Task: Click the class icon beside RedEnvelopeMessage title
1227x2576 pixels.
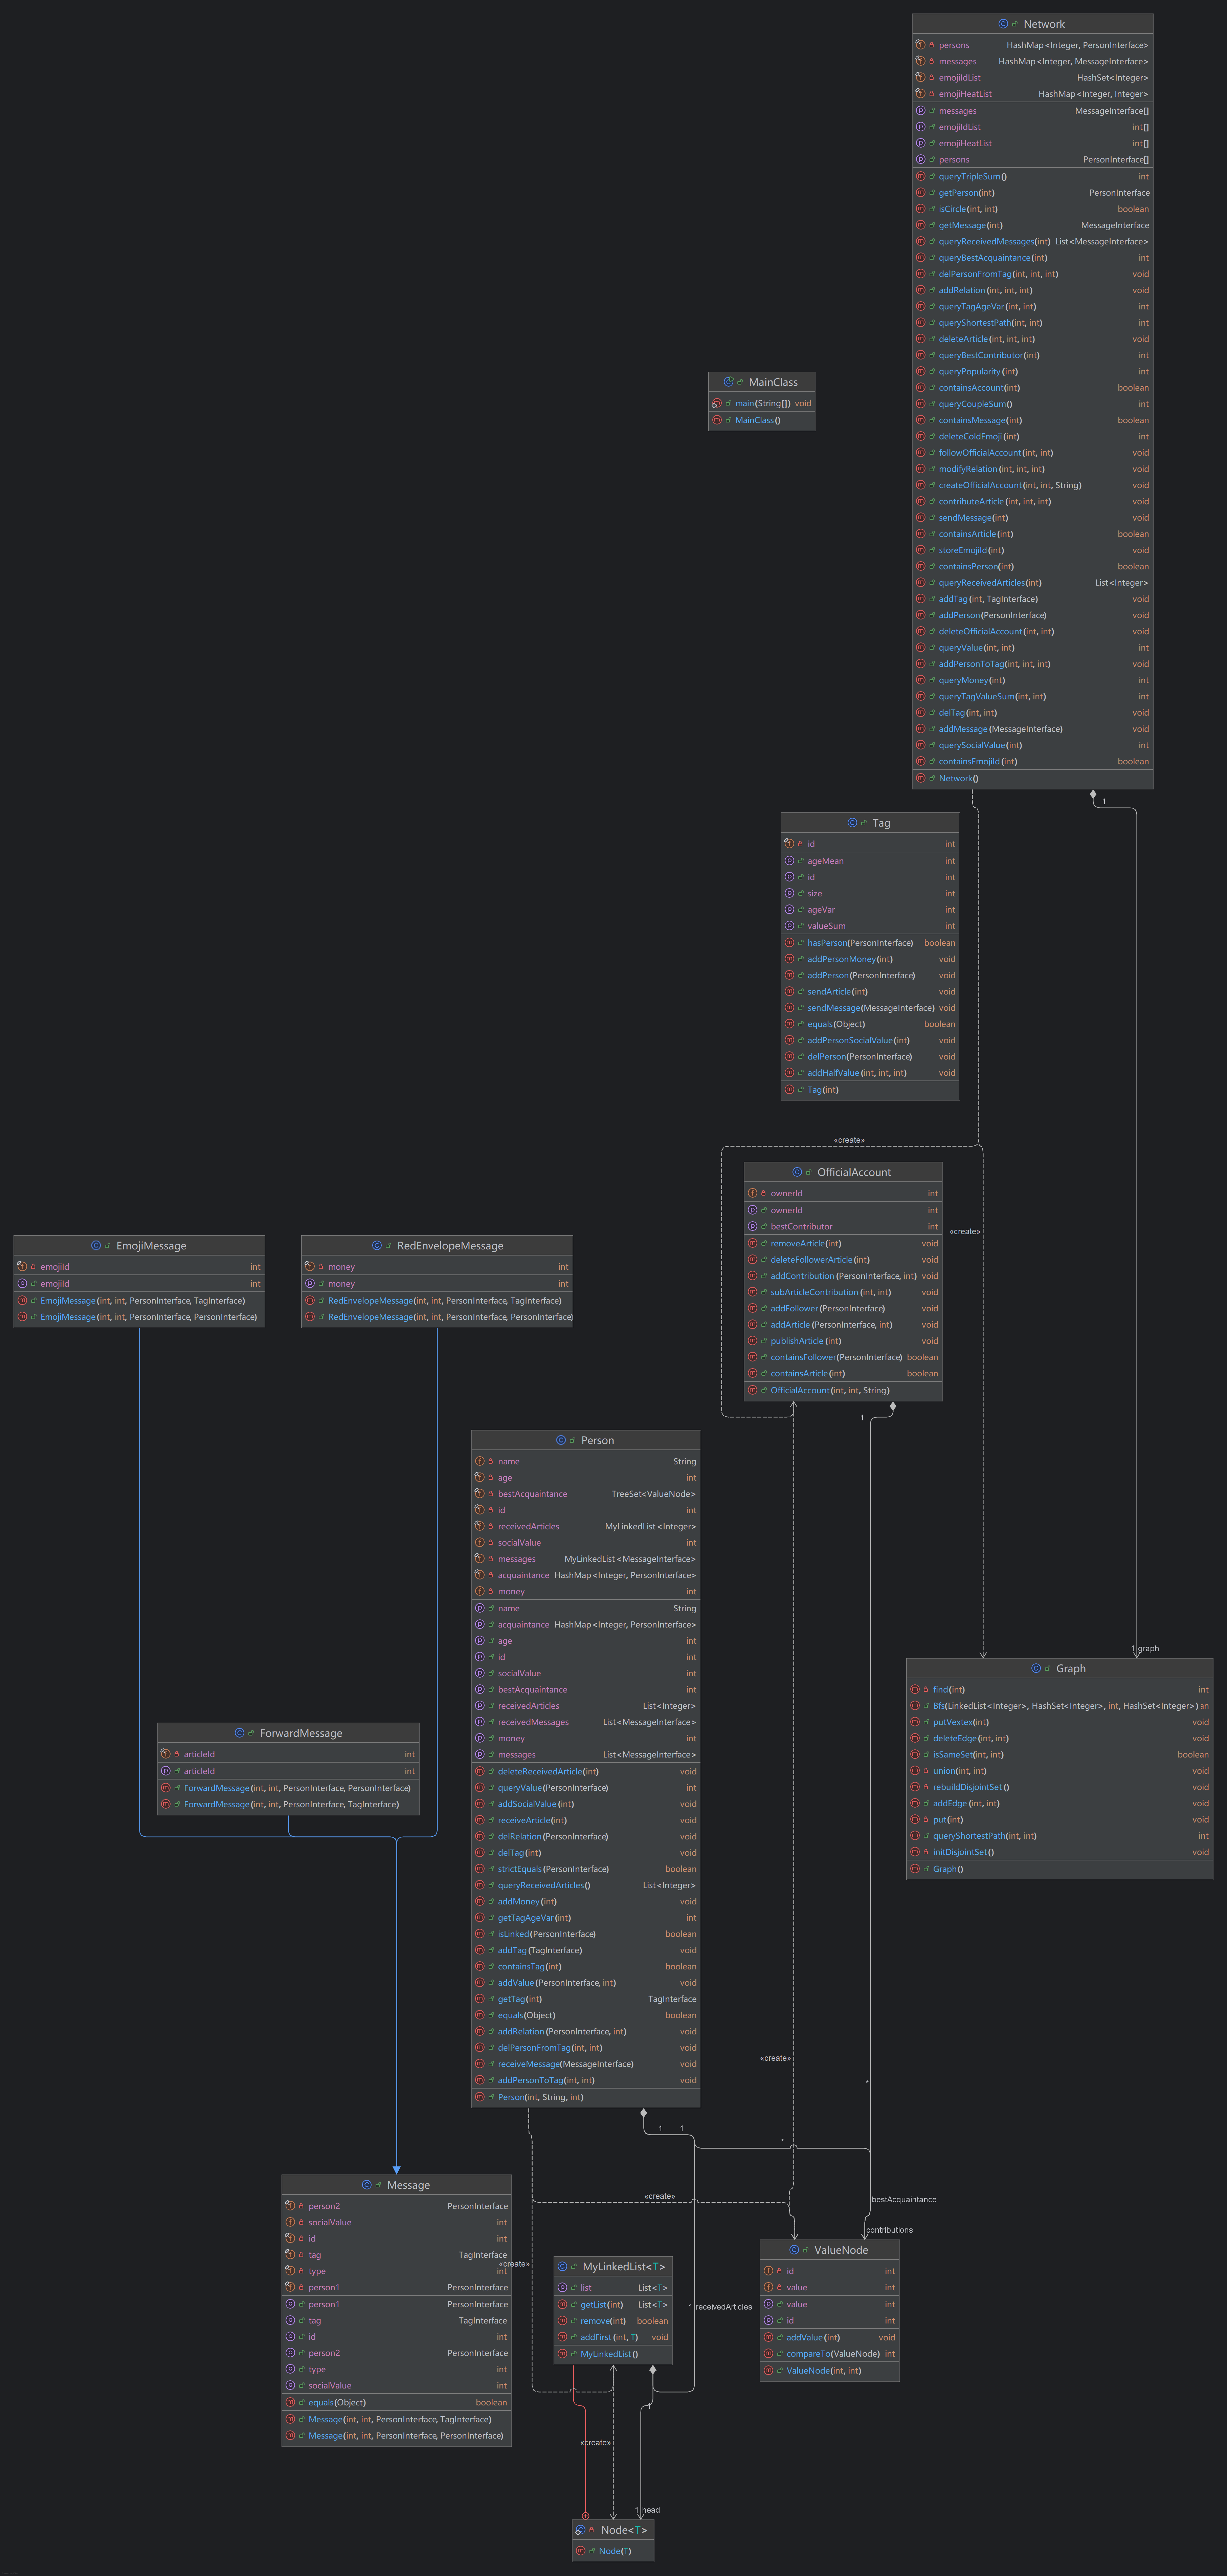Action: pos(377,1246)
